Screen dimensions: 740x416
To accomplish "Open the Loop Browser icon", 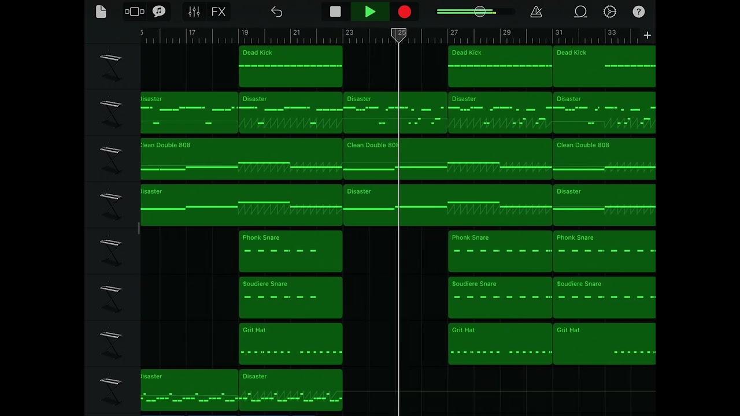I will point(580,12).
